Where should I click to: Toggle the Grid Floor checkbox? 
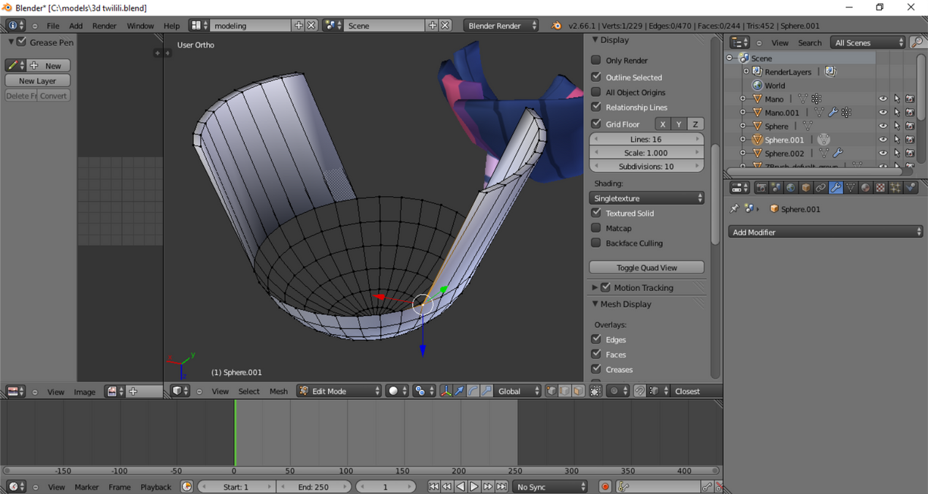[596, 123]
